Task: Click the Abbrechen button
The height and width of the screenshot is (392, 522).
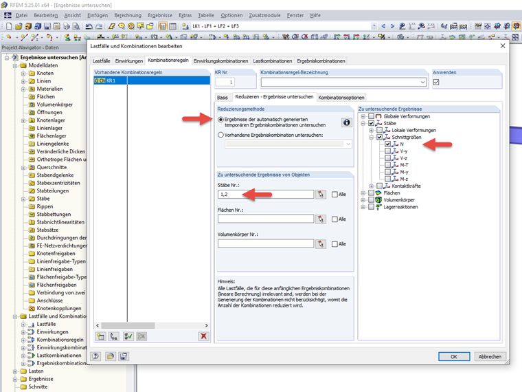Action: tap(490, 357)
